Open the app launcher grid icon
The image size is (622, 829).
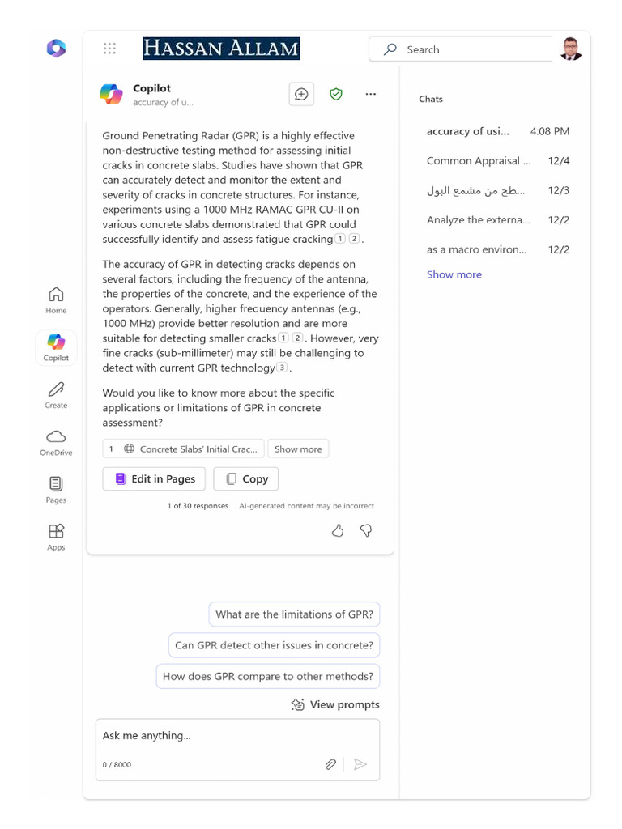coord(109,49)
